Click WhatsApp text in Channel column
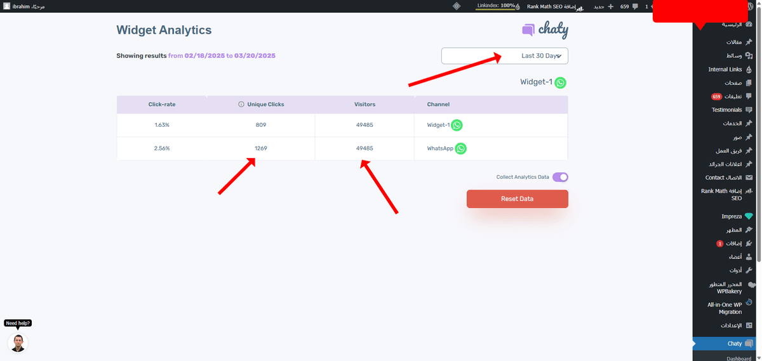Viewport: 762px width, 361px height. tap(441, 148)
